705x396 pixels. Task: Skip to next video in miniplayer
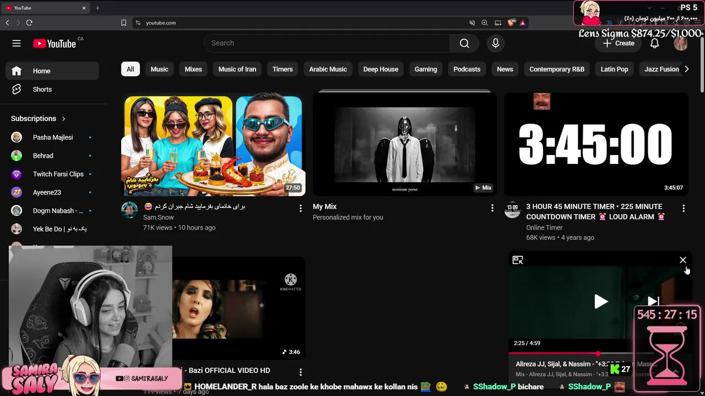[x=653, y=301]
